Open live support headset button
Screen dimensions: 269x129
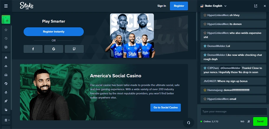click(x=188, y=123)
